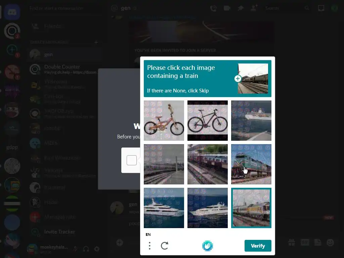Refresh the captcha challenge
The image size is (344, 258).
tap(165, 246)
